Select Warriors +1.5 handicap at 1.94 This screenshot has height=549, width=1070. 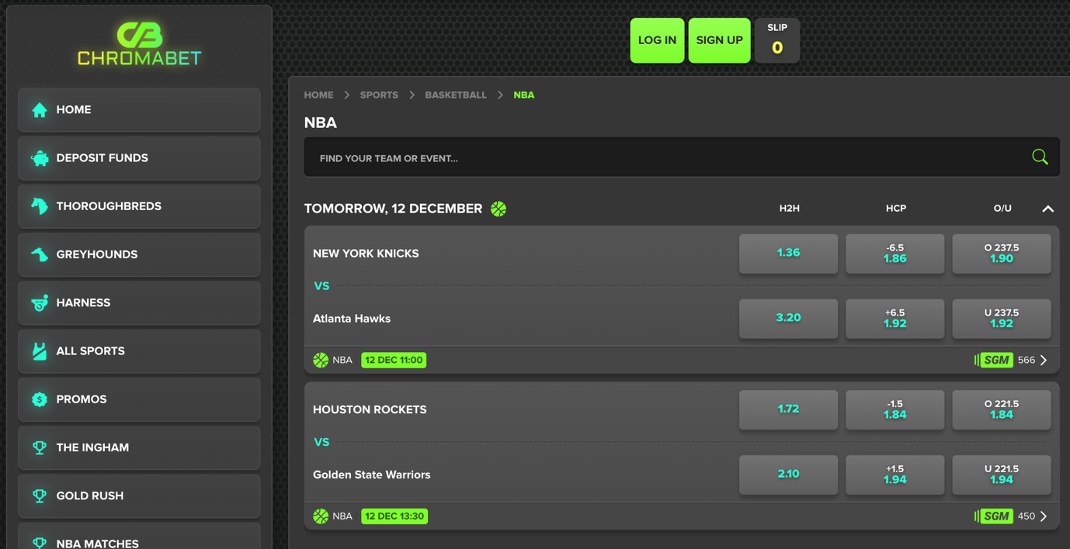click(x=895, y=475)
